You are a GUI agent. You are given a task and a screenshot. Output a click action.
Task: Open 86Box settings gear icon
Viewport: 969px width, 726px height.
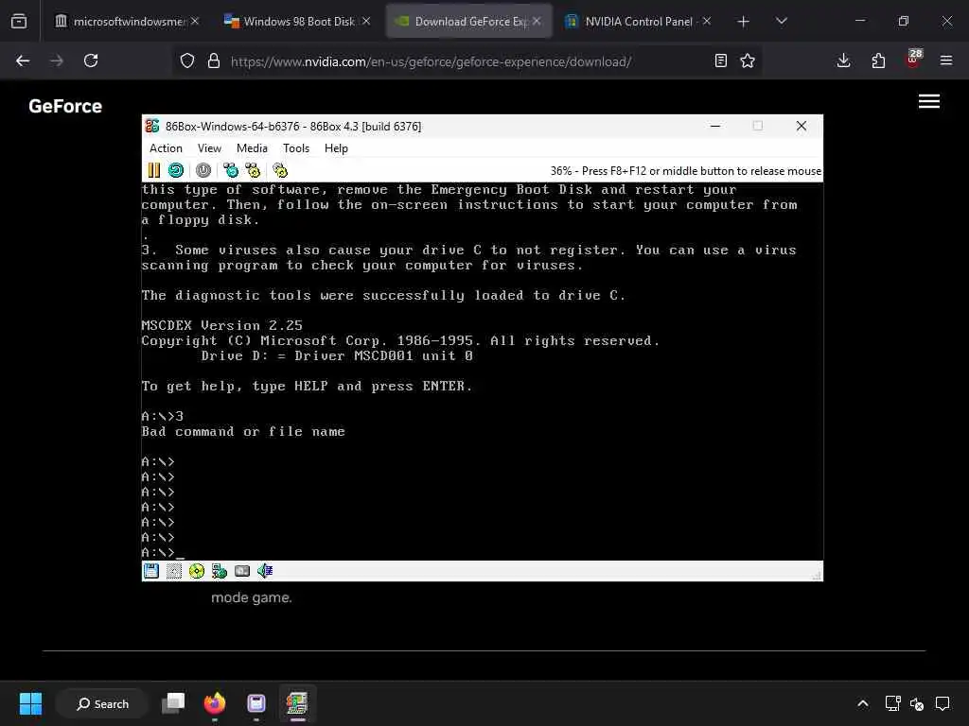(280, 170)
